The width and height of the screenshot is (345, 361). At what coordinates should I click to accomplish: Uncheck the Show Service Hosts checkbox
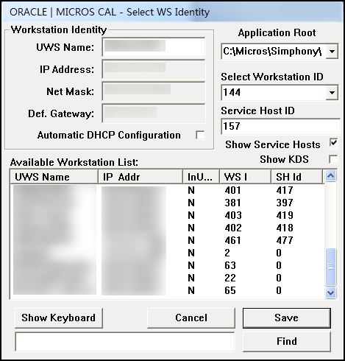[x=333, y=143]
